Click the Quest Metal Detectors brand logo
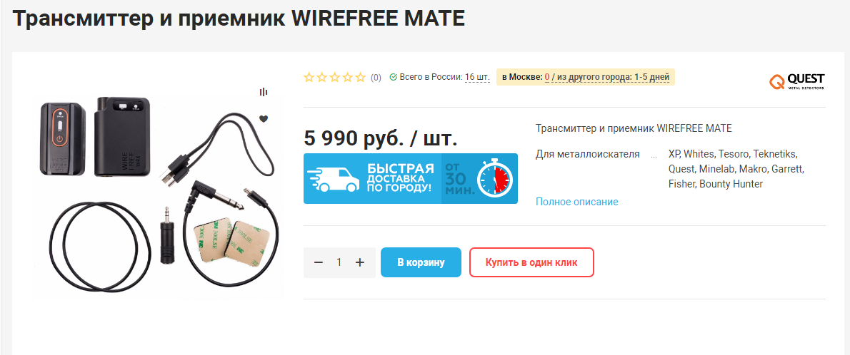This screenshot has width=850, height=355. click(797, 82)
